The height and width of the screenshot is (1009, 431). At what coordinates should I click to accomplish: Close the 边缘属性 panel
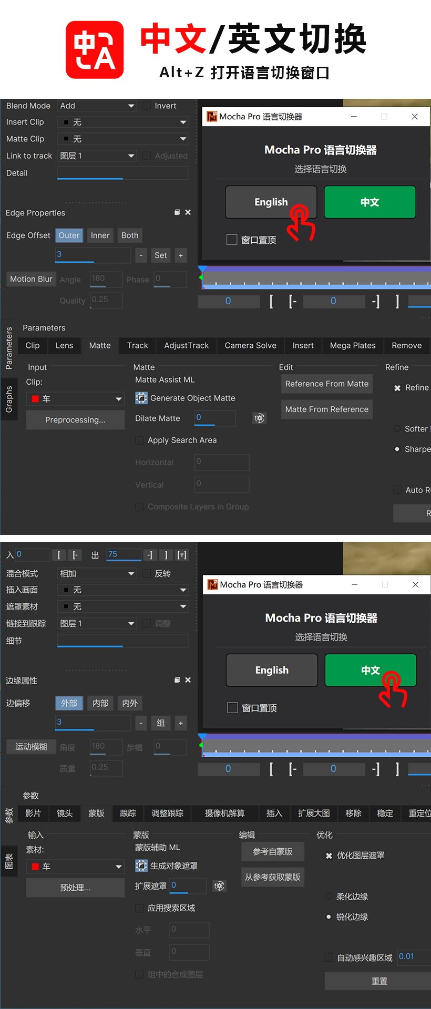point(188,680)
